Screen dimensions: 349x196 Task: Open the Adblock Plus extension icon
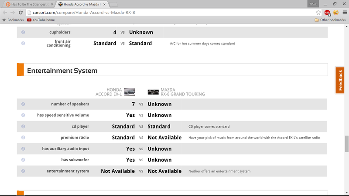coord(327,13)
